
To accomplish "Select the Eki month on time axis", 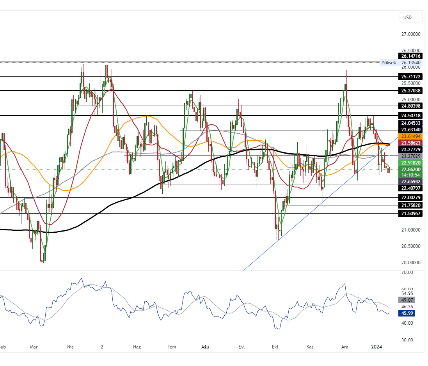I will 275,347.
